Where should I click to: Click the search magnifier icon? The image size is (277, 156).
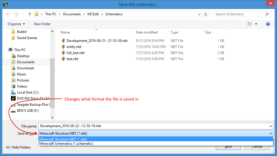267,14
